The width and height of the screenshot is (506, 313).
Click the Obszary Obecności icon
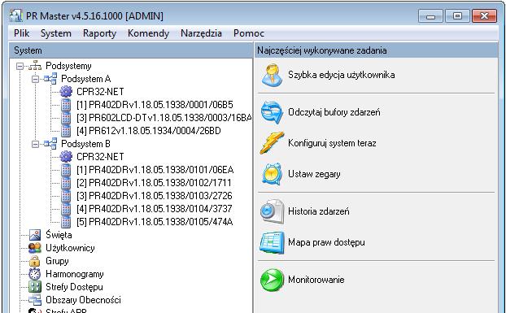[x=35, y=300]
